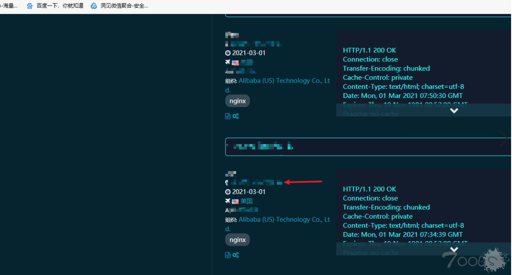Expand the headers dated 07:34:39 GMT

[454, 250]
